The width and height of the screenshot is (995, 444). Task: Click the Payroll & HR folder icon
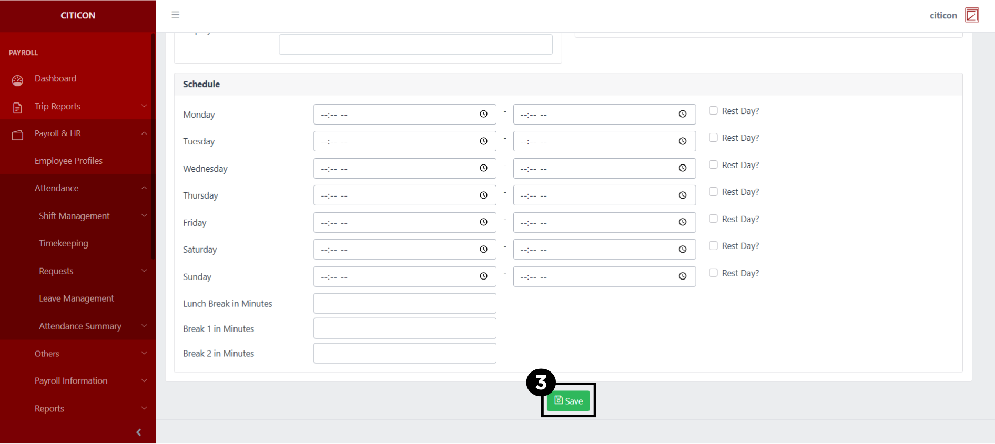[17, 135]
